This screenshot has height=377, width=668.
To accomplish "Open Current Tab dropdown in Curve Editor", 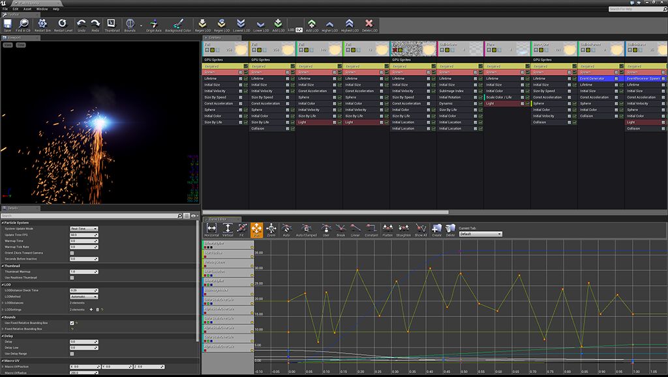I will click(x=481, y=234).
